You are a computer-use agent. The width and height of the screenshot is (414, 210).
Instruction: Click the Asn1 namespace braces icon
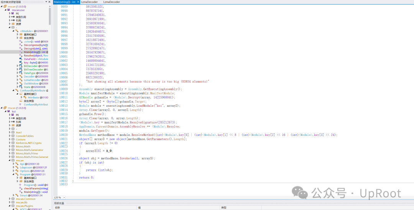[x=13, y=132]
